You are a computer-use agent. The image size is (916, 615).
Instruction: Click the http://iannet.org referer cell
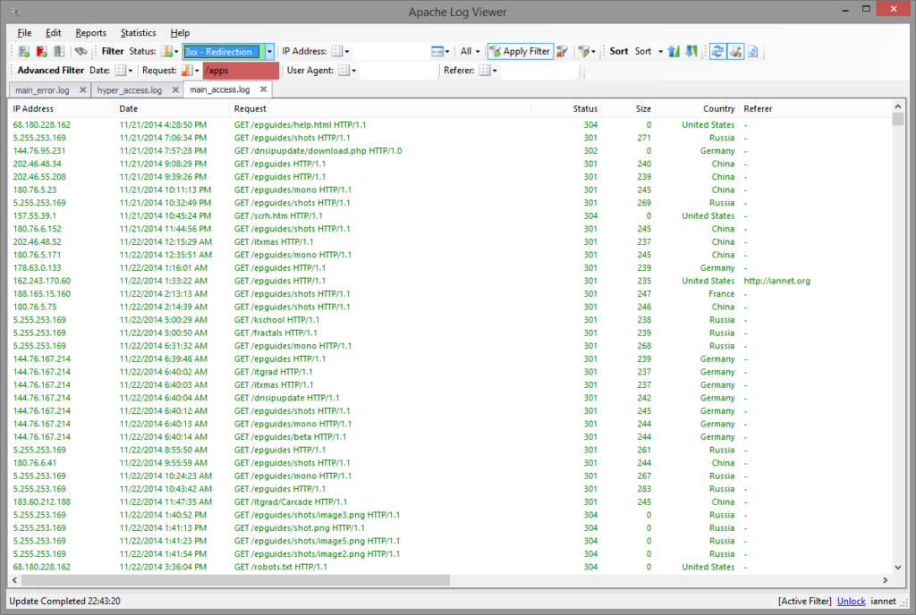[x=776, y=281]
